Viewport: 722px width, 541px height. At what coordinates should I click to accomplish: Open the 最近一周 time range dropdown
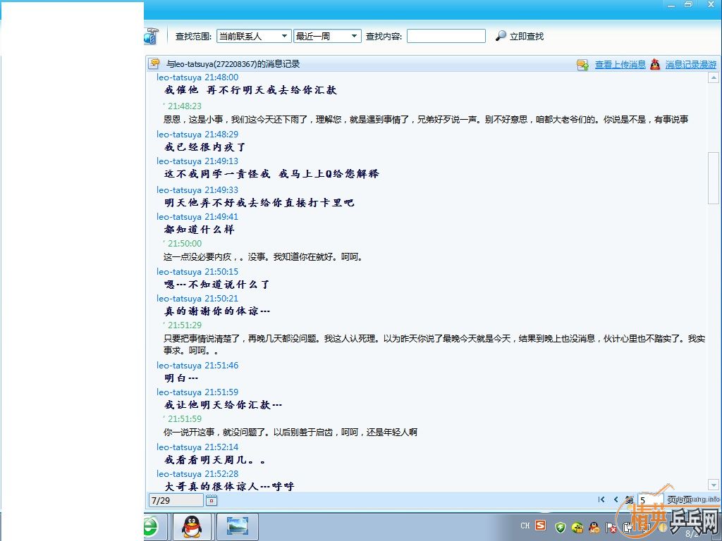(327, 36)
